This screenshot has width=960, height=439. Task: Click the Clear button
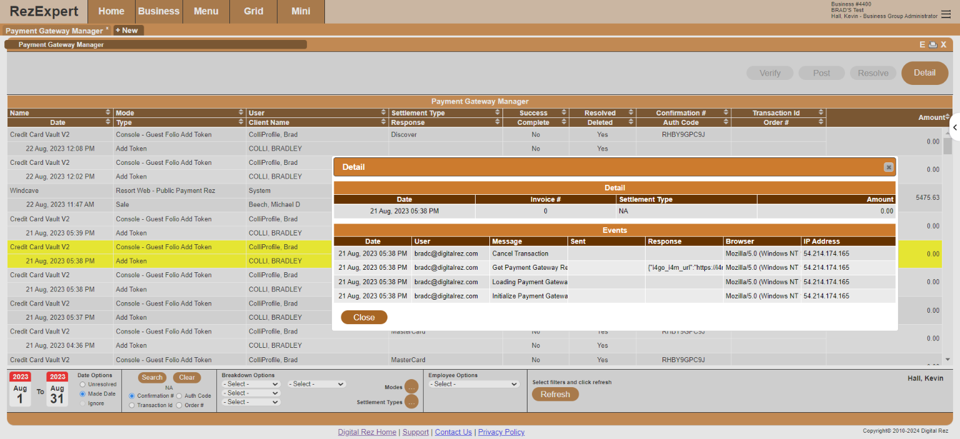(187, 377)
